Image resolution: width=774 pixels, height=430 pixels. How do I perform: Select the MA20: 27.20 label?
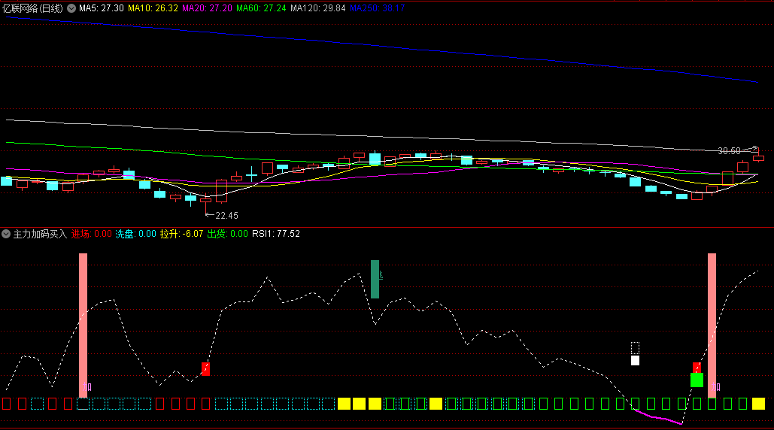[207, 8]
